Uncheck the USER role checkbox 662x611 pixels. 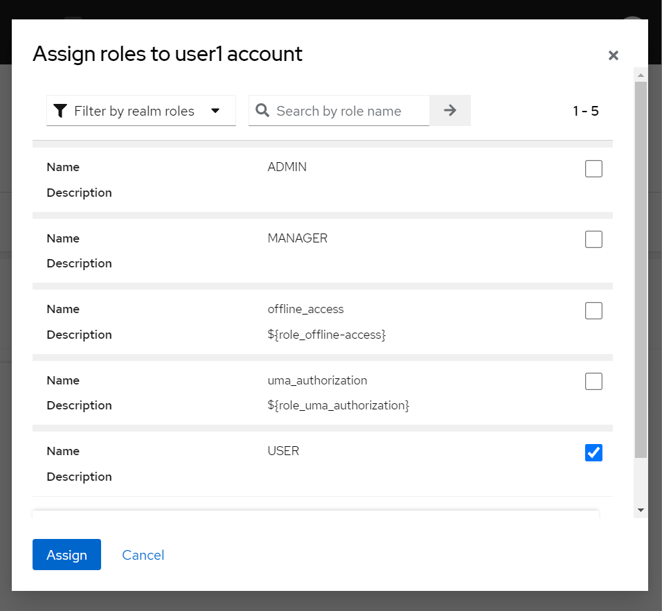coord(593,452)
